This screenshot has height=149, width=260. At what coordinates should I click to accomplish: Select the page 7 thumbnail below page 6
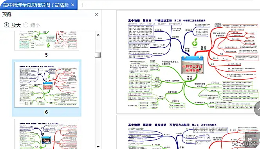tap(47, 134)
